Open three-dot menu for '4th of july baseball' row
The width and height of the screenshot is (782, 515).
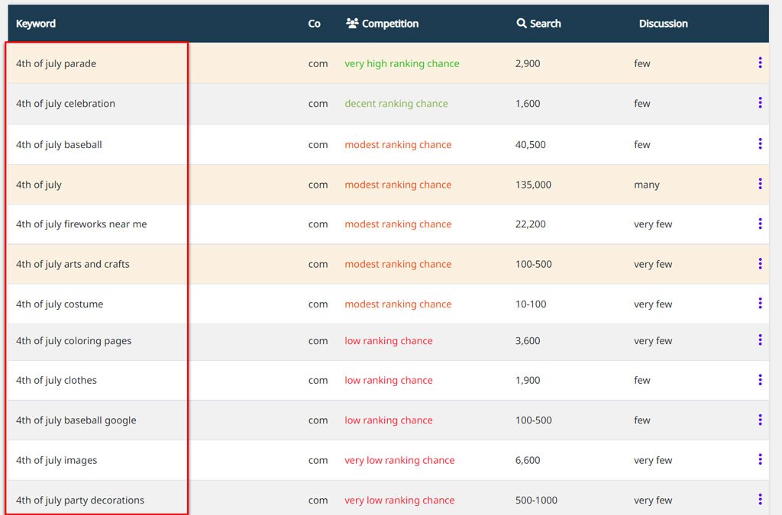tap(760, 144)
